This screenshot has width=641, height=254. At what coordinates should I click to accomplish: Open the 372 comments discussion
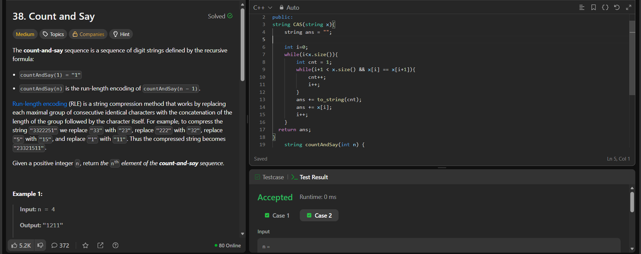[60, 245]
